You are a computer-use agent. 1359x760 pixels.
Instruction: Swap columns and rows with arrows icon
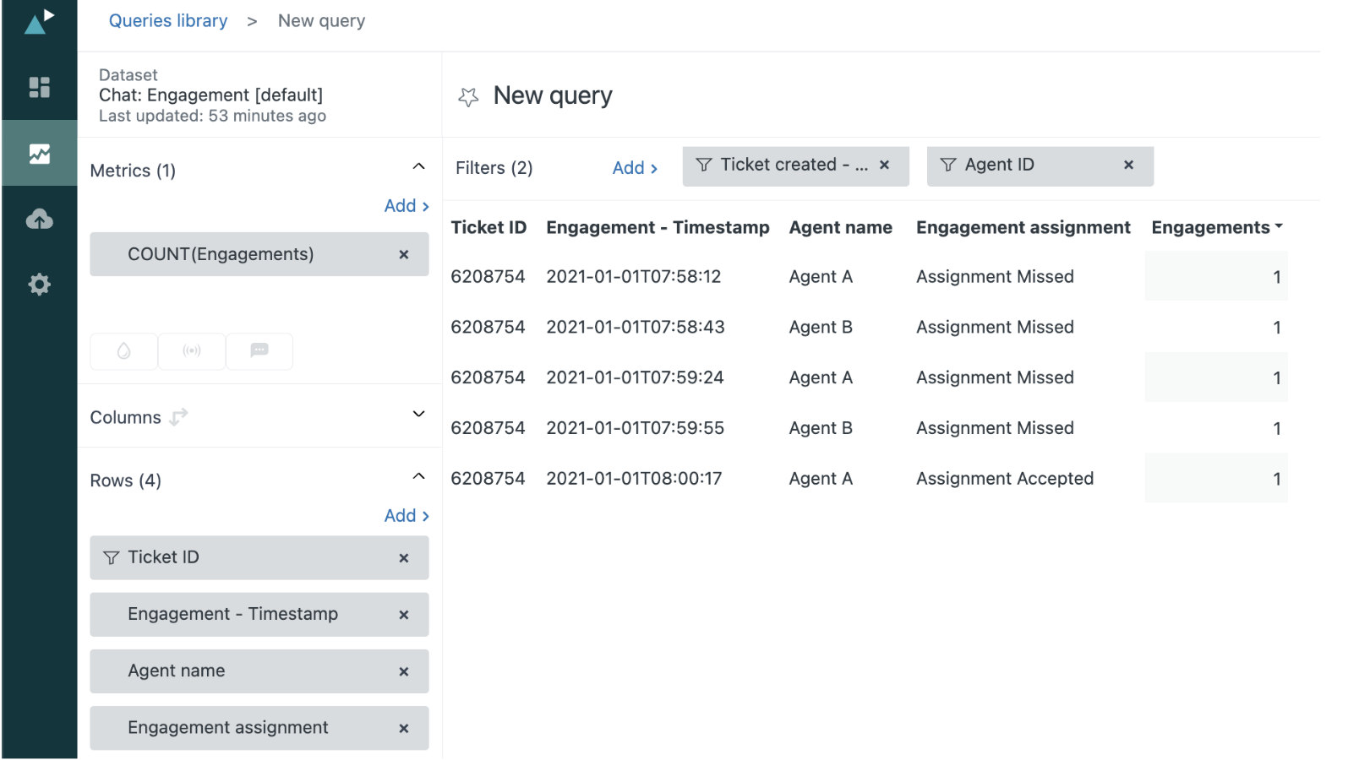pyautogui.click(x=178, y=417)
